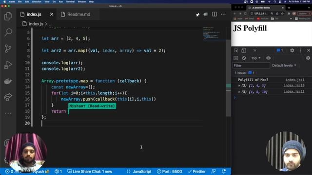Close the DevTools panel
The image size is (312, 175).
pos(309,51)
